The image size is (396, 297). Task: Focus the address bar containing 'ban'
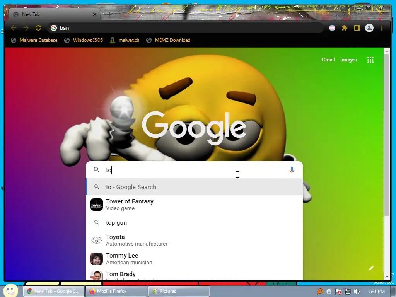(x=186, y=28)
